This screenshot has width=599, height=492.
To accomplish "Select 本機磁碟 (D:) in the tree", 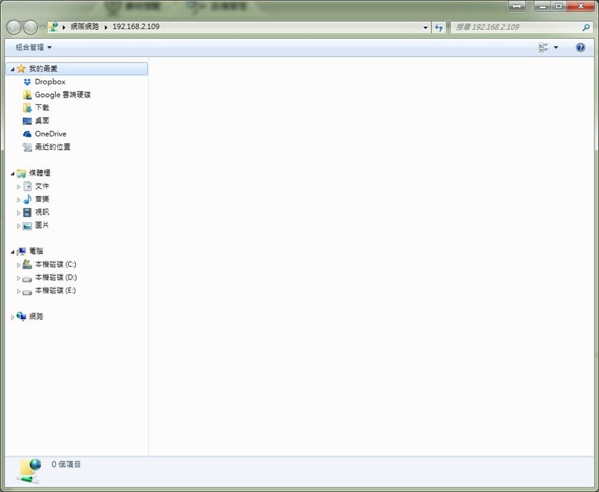I will click(56, 277).
